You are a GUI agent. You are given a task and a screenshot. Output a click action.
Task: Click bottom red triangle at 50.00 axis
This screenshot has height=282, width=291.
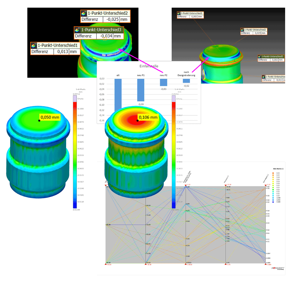tap(145, 264)
